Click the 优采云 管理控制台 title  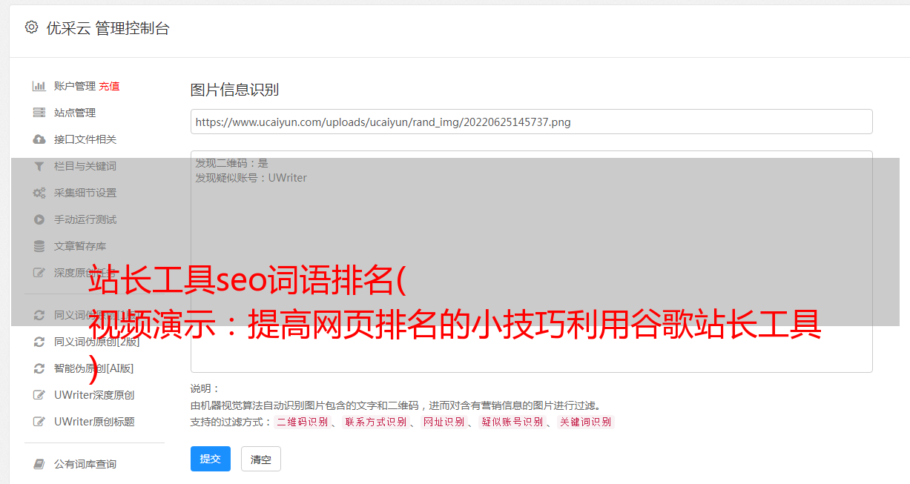pyautogui.click(x=108, y=28)
